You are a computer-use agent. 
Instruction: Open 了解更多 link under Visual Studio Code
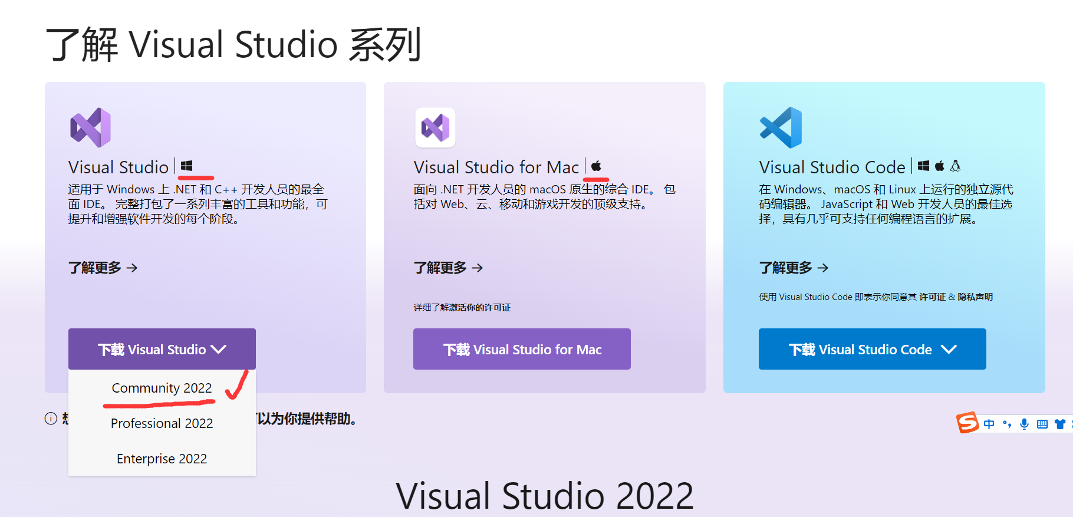point(794,268)
